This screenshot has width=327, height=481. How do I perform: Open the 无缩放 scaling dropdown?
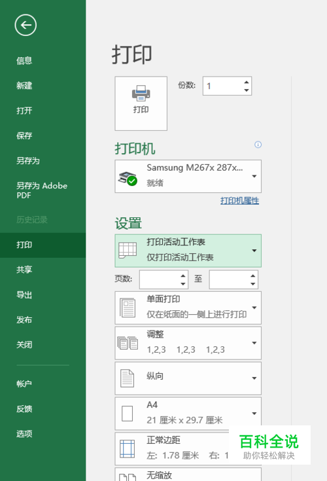click(188, 474)
